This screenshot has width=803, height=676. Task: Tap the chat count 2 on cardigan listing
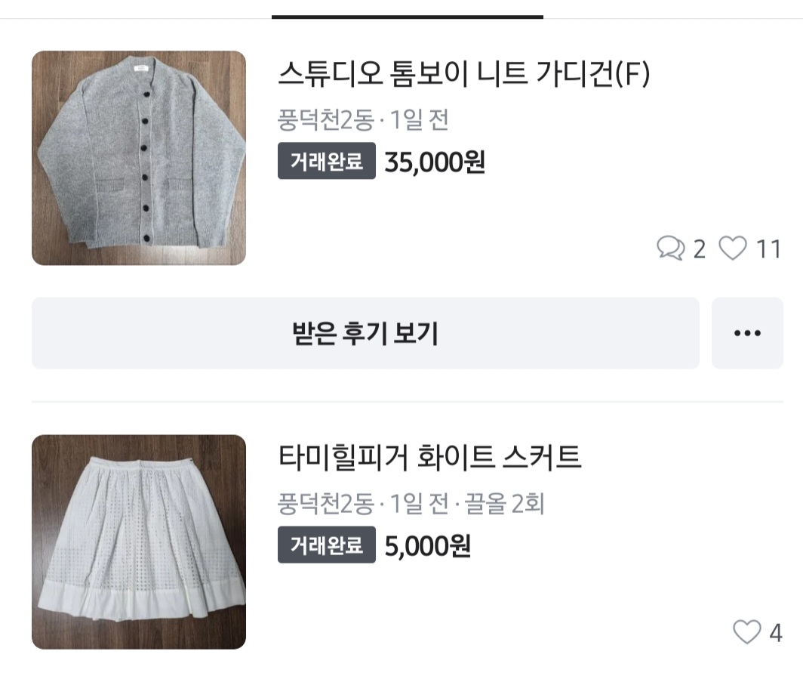click(x=699, y=249)
